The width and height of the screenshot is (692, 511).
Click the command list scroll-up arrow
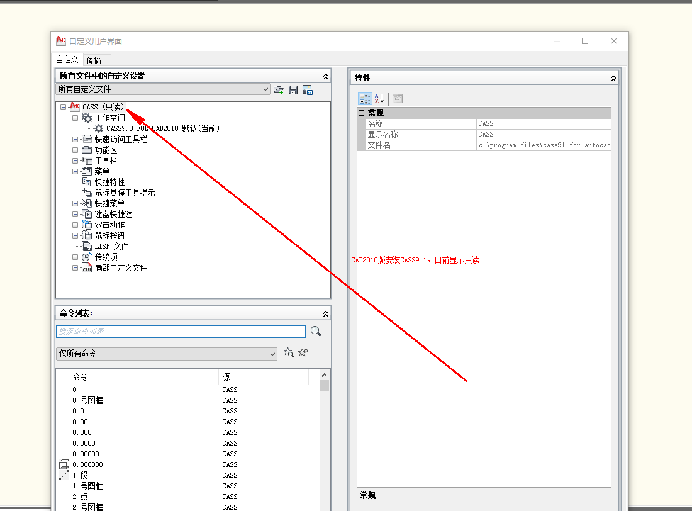click(325, 376)
